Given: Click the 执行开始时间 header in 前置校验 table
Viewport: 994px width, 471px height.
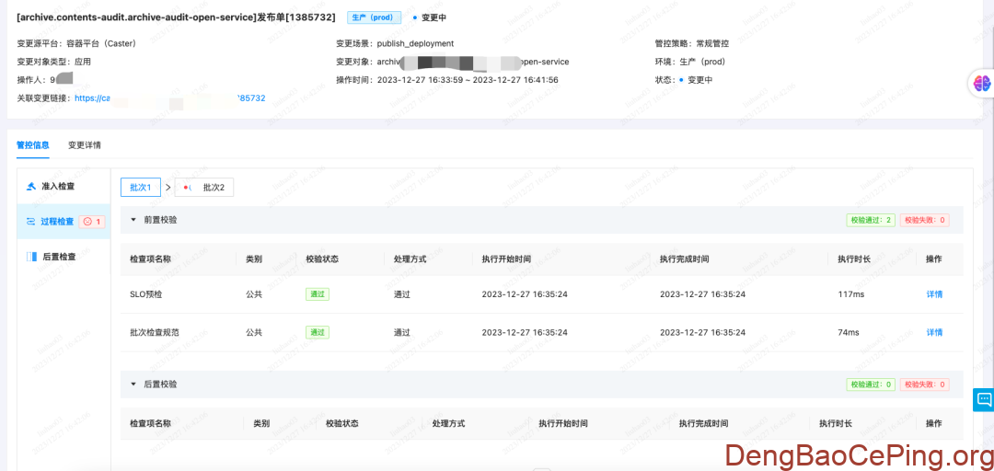Looking at the screenshot, I should 506,259.
